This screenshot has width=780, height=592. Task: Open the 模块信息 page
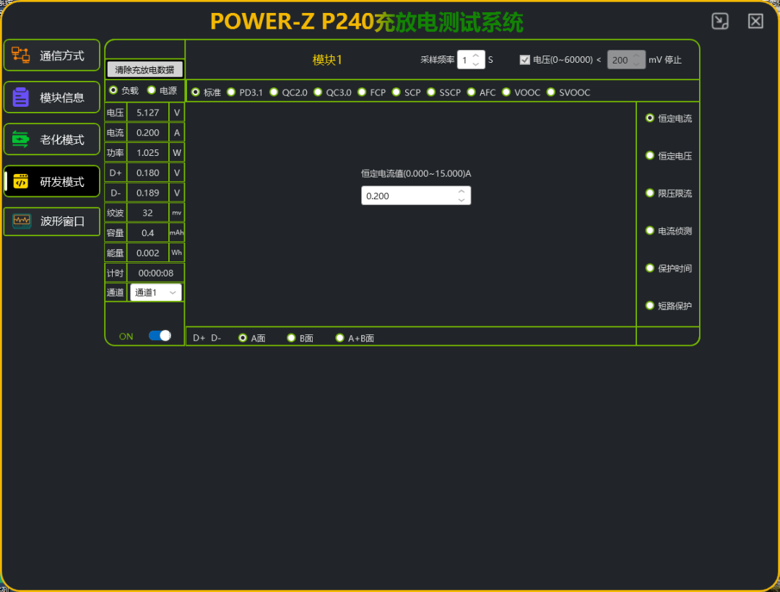point(52,97)
